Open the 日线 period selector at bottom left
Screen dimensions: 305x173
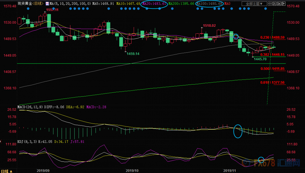coord(6,171)
